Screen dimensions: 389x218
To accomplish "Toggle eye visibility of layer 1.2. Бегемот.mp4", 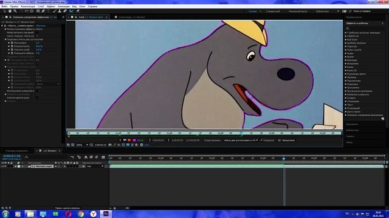I will (2, 167).
